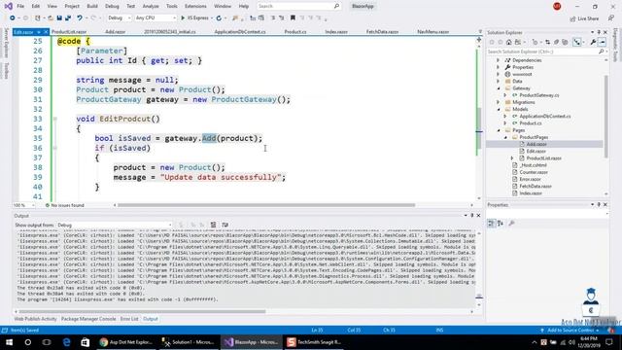The image size is (622, 350).
Task: Click the Save icon in the toolbar
Action: tap(59, 17)
